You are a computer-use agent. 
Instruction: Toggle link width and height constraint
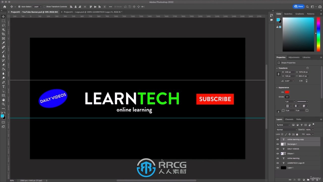pyautogui.click(x=279, y=74)
